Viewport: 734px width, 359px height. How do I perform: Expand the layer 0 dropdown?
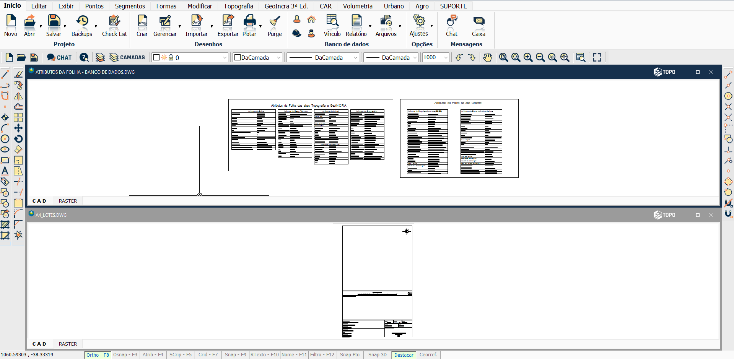(225, 57)
